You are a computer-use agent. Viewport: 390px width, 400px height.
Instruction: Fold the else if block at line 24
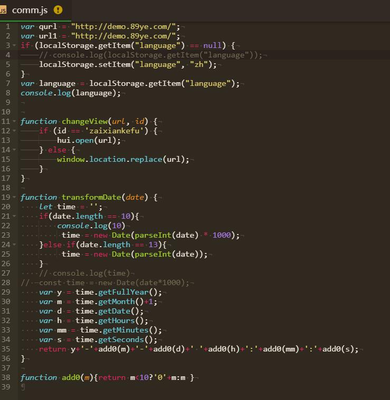tap(14, 245)
